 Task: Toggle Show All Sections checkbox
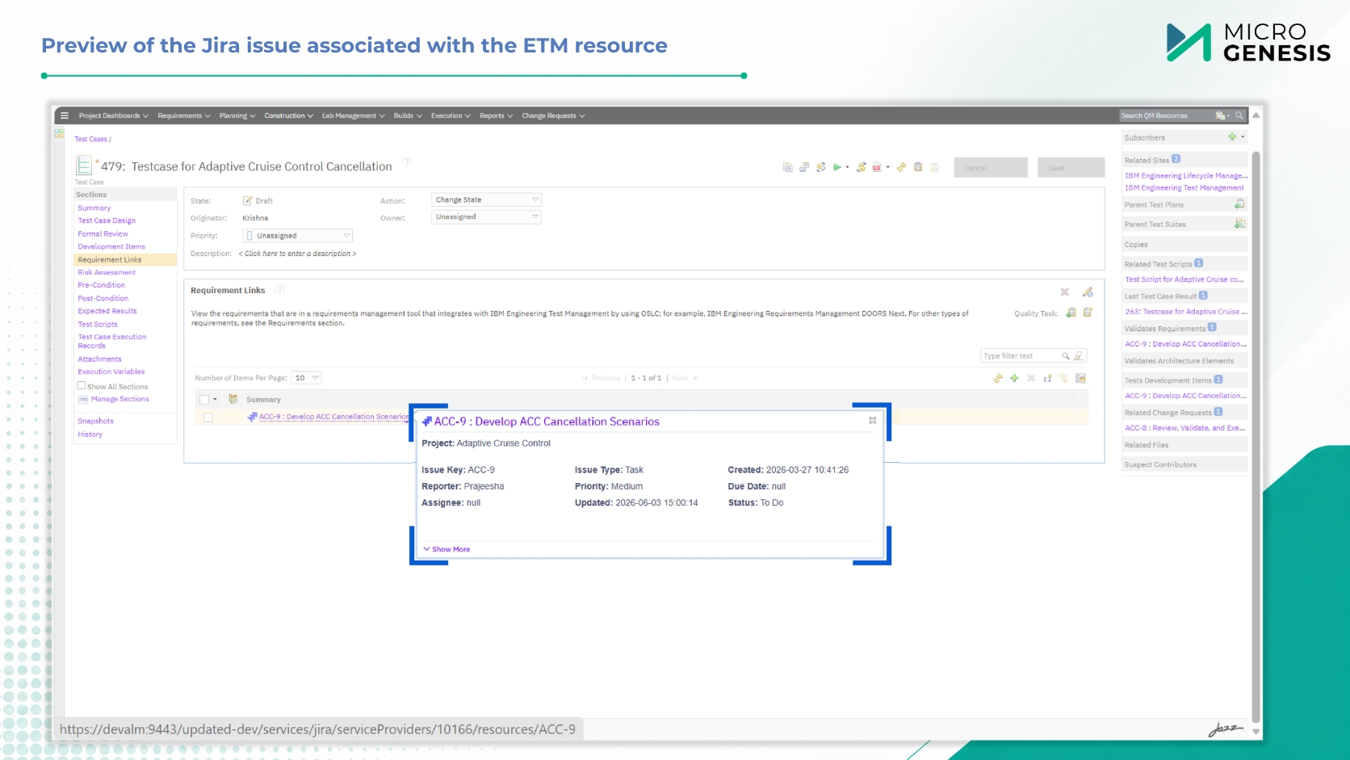[82, 386]
